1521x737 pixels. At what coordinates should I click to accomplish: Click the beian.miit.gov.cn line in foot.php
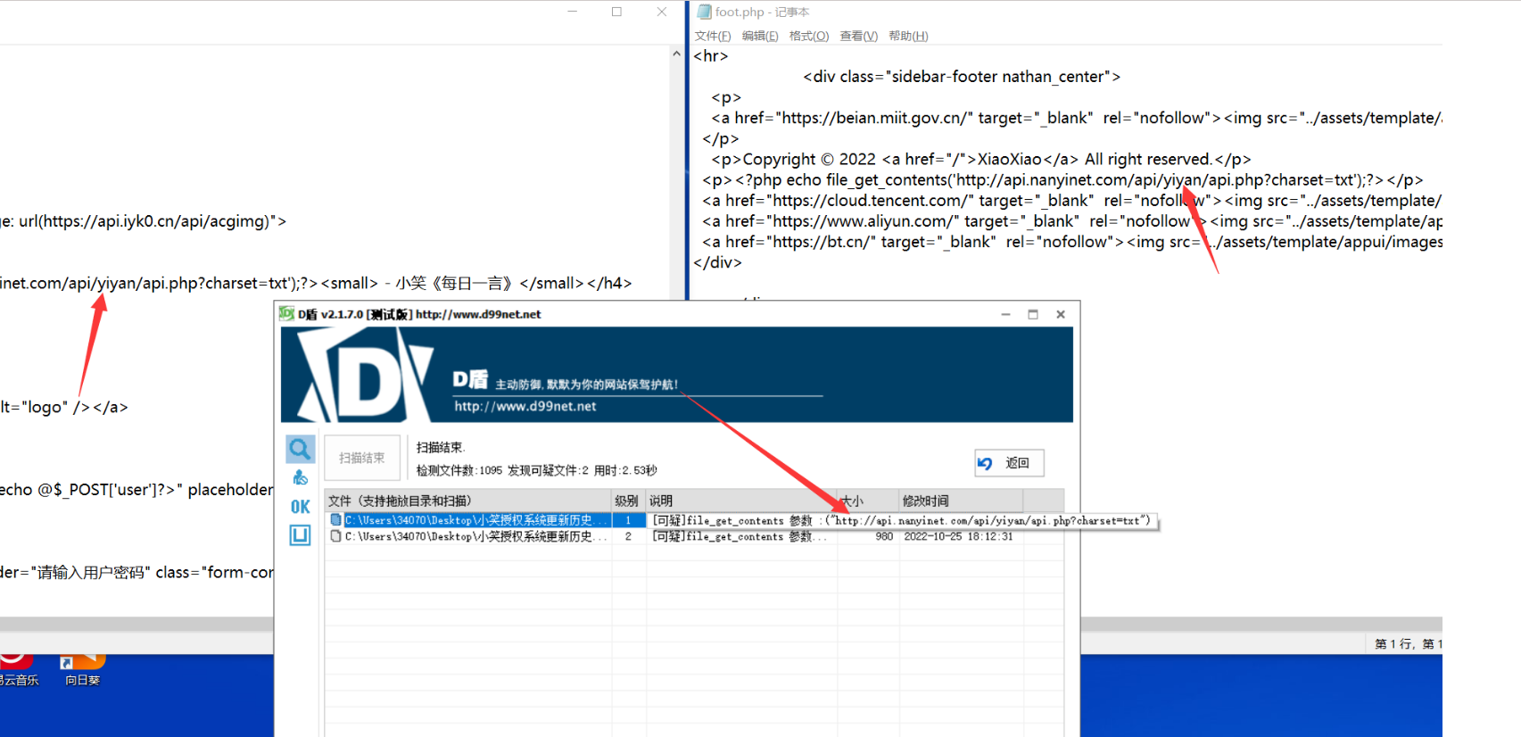[1077, 118]
